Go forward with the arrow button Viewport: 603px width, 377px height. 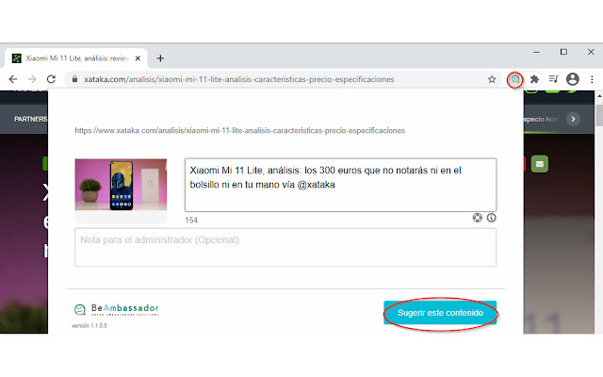[x=32, y=79]
